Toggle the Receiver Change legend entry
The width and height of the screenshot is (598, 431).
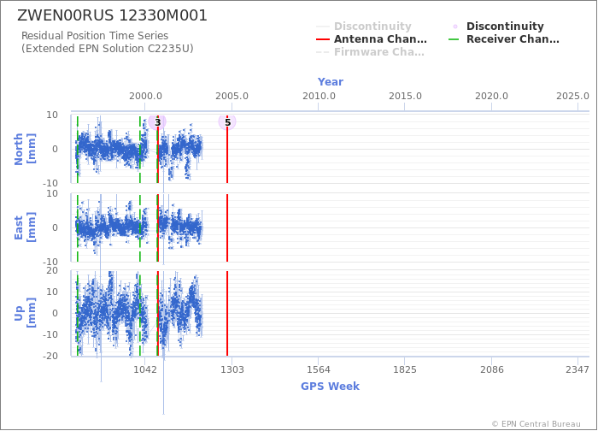[503, 39]
